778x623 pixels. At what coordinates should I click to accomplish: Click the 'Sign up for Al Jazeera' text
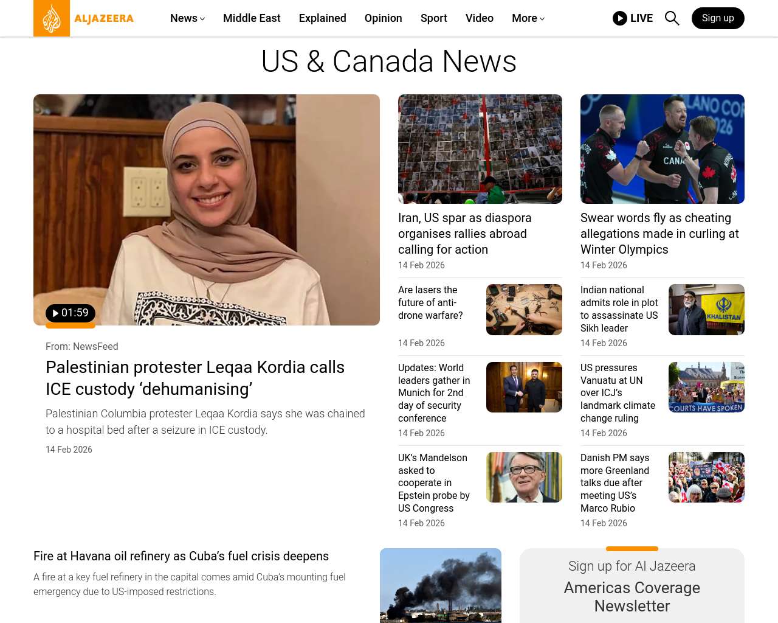(x=632, y=566)
